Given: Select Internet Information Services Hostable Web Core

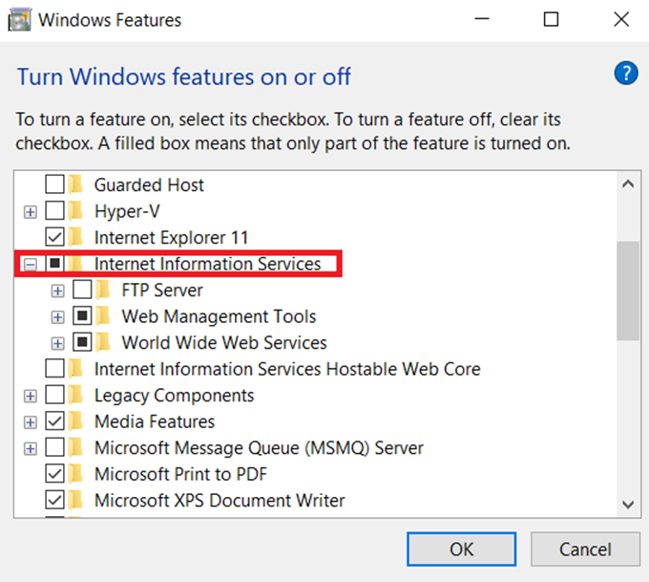Looking at the screenshot, I should (x=287, y=369).
